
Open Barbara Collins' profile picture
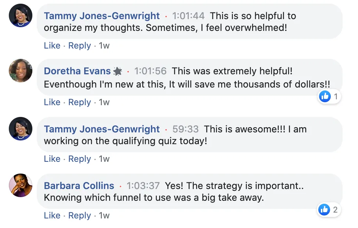pos(21,185)
